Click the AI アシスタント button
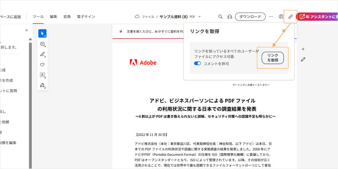This screenshot has height=169, width=338. [317, 17]
